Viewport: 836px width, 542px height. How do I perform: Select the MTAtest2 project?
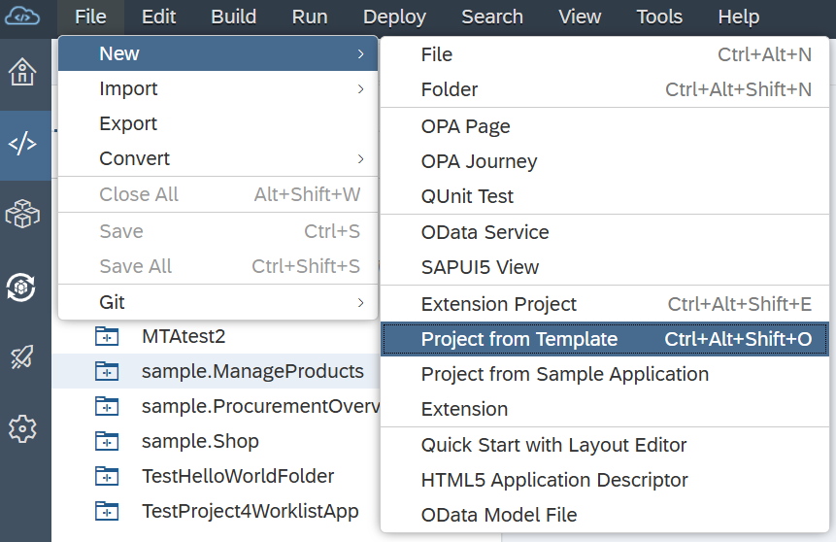[x=184, y=336]
